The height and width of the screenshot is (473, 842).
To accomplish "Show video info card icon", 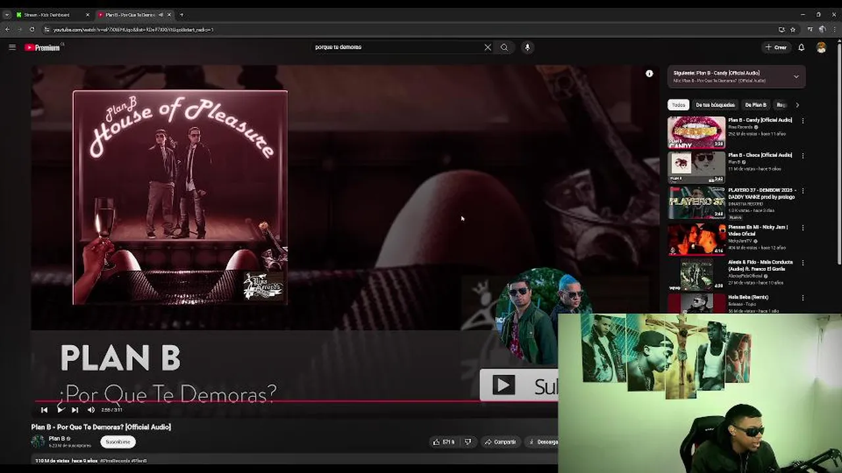I will (649, 74).
